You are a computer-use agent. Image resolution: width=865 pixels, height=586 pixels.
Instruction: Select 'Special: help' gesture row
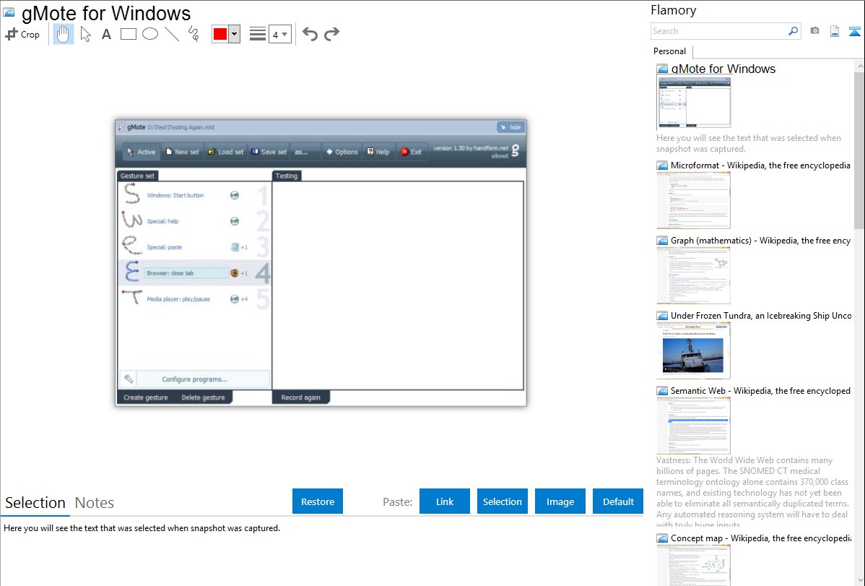click(x=194, y=221)
